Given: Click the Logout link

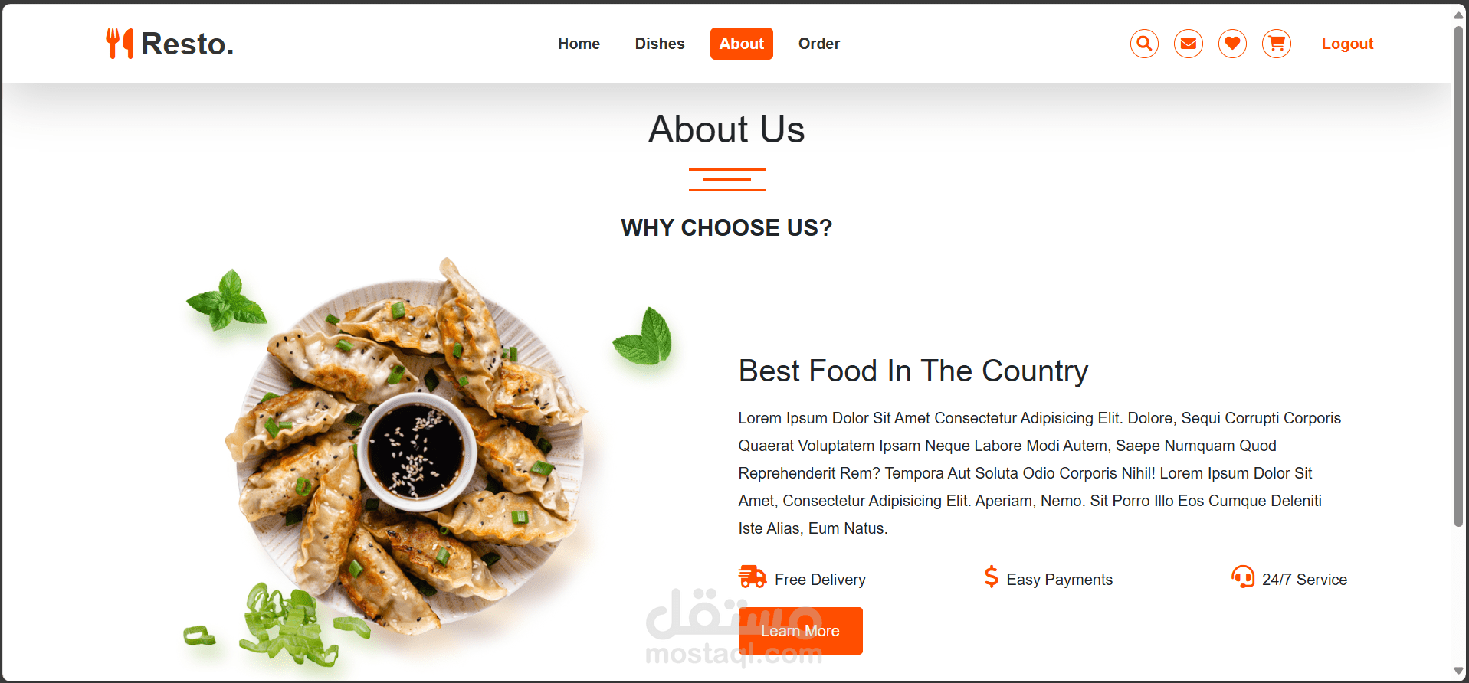Looking at the screenshot, I should (1347, 44).
